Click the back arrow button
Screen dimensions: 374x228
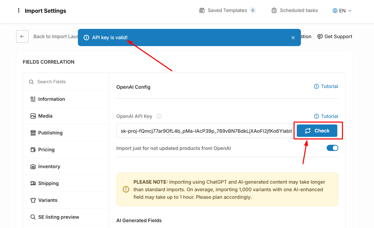point(22,36)
